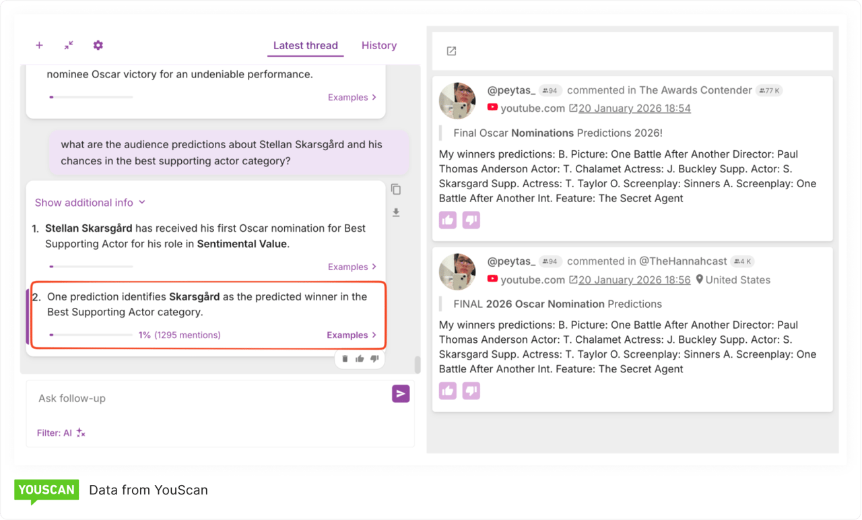
Task: Thumbs up the second peytas_ comment
Action: (x=448, y=391)
